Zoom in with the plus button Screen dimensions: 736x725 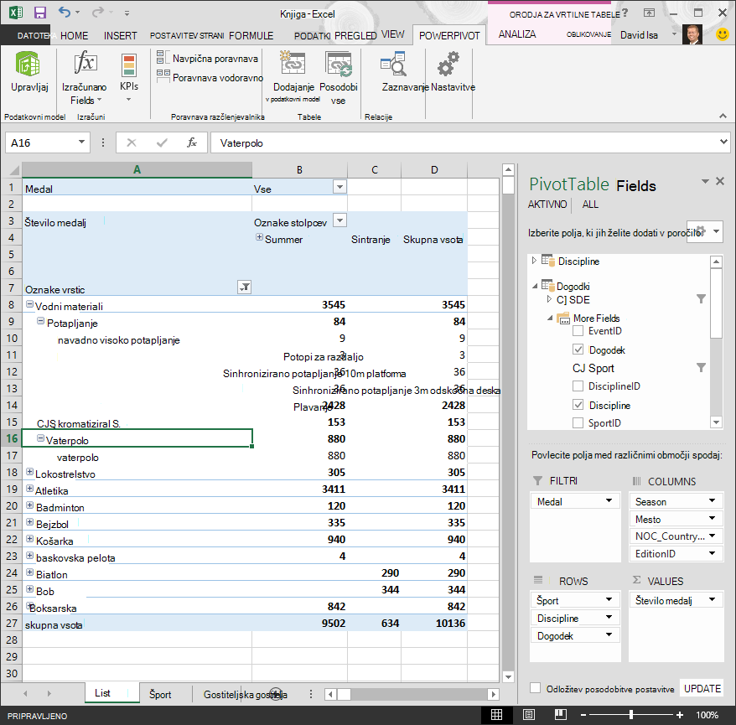click(679, 715)
